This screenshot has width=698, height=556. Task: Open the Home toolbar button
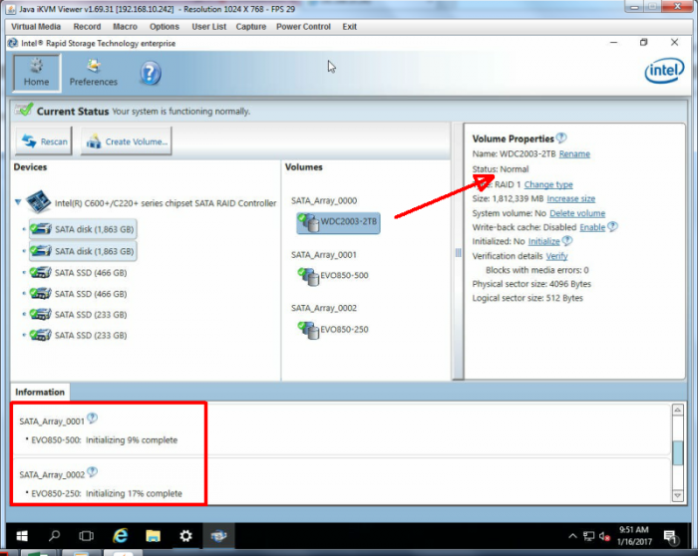click(37, 73)
